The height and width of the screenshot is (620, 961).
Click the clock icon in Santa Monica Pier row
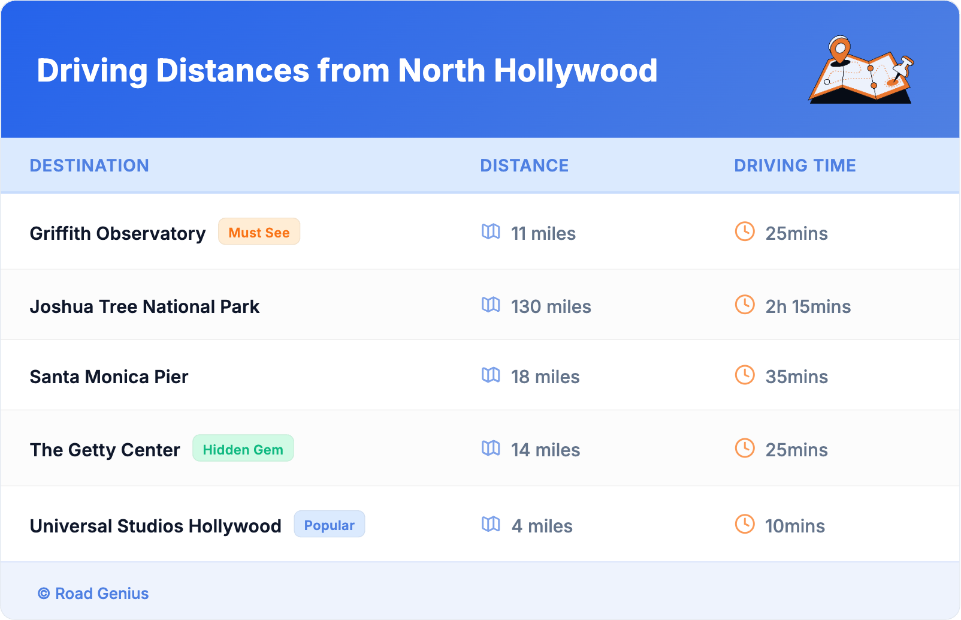745,375
